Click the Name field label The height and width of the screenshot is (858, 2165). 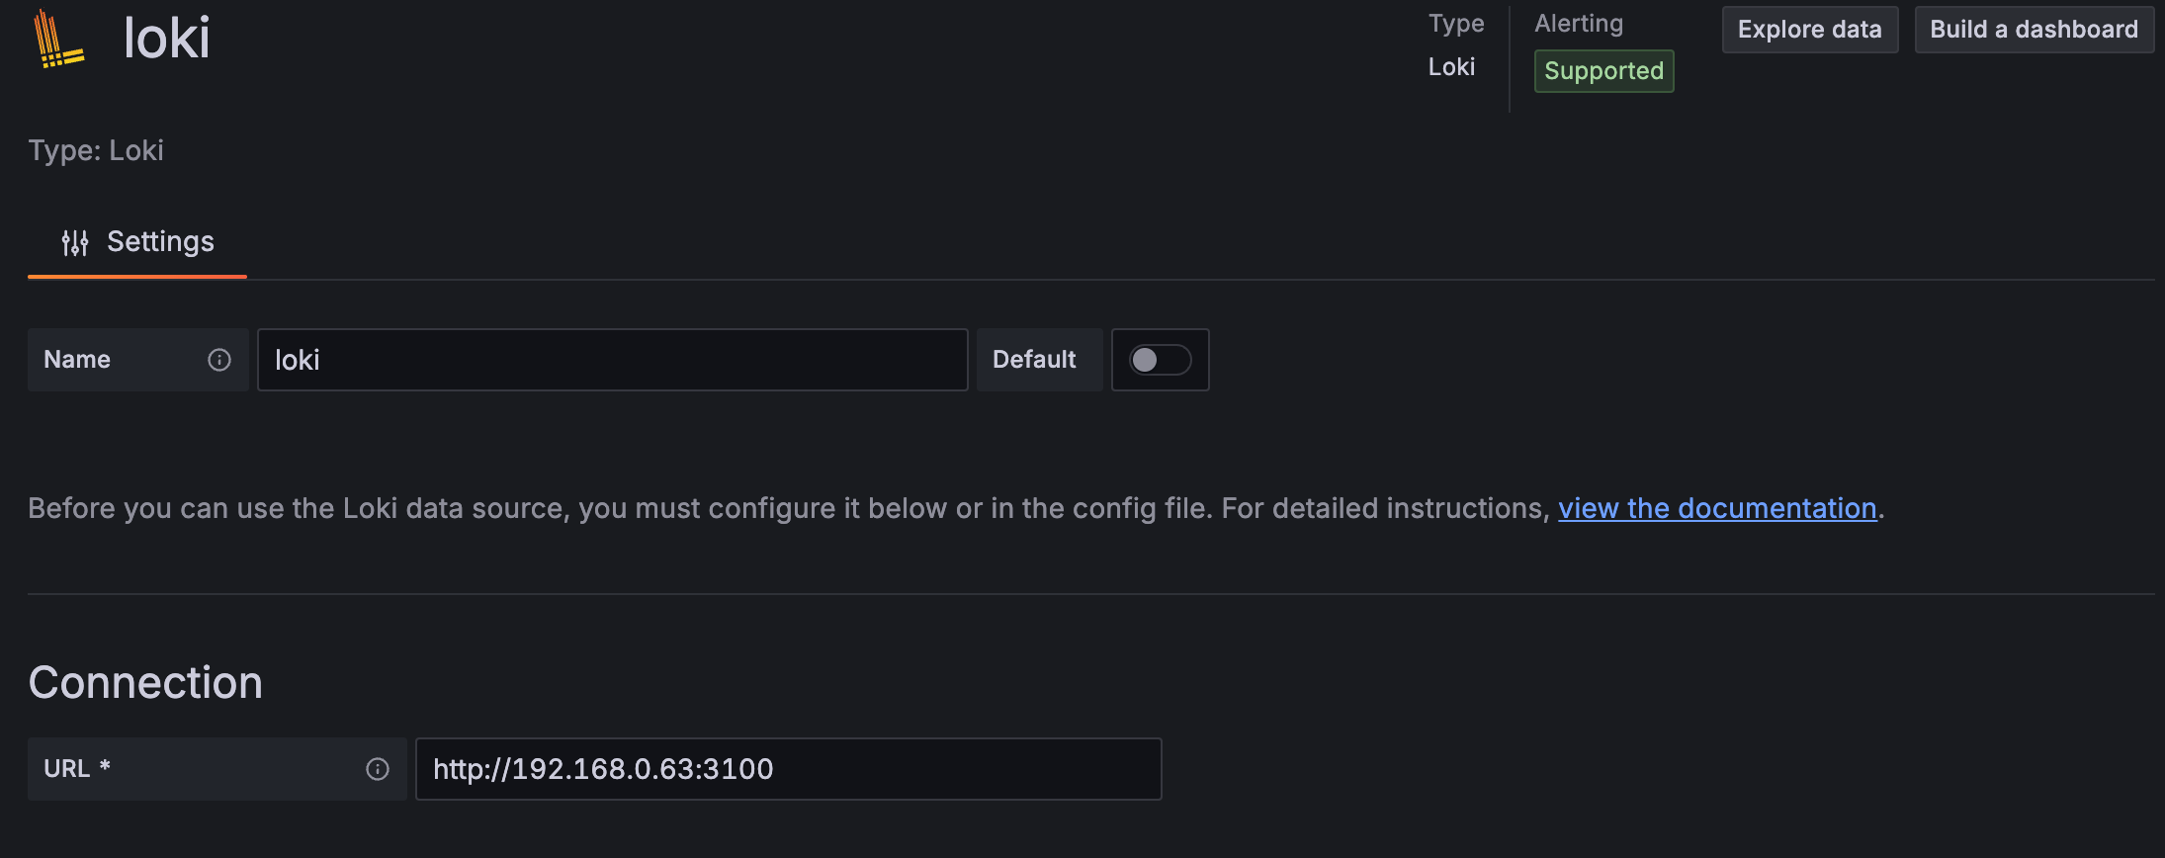[x=77, y=360]
